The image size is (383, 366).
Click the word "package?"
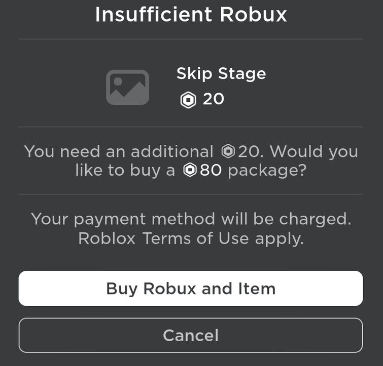pos(267,171)
